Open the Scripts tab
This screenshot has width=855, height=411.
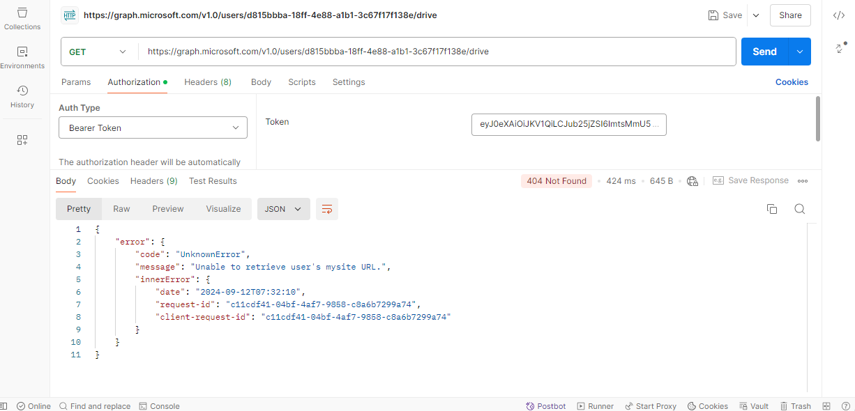[x=302, y=82]
